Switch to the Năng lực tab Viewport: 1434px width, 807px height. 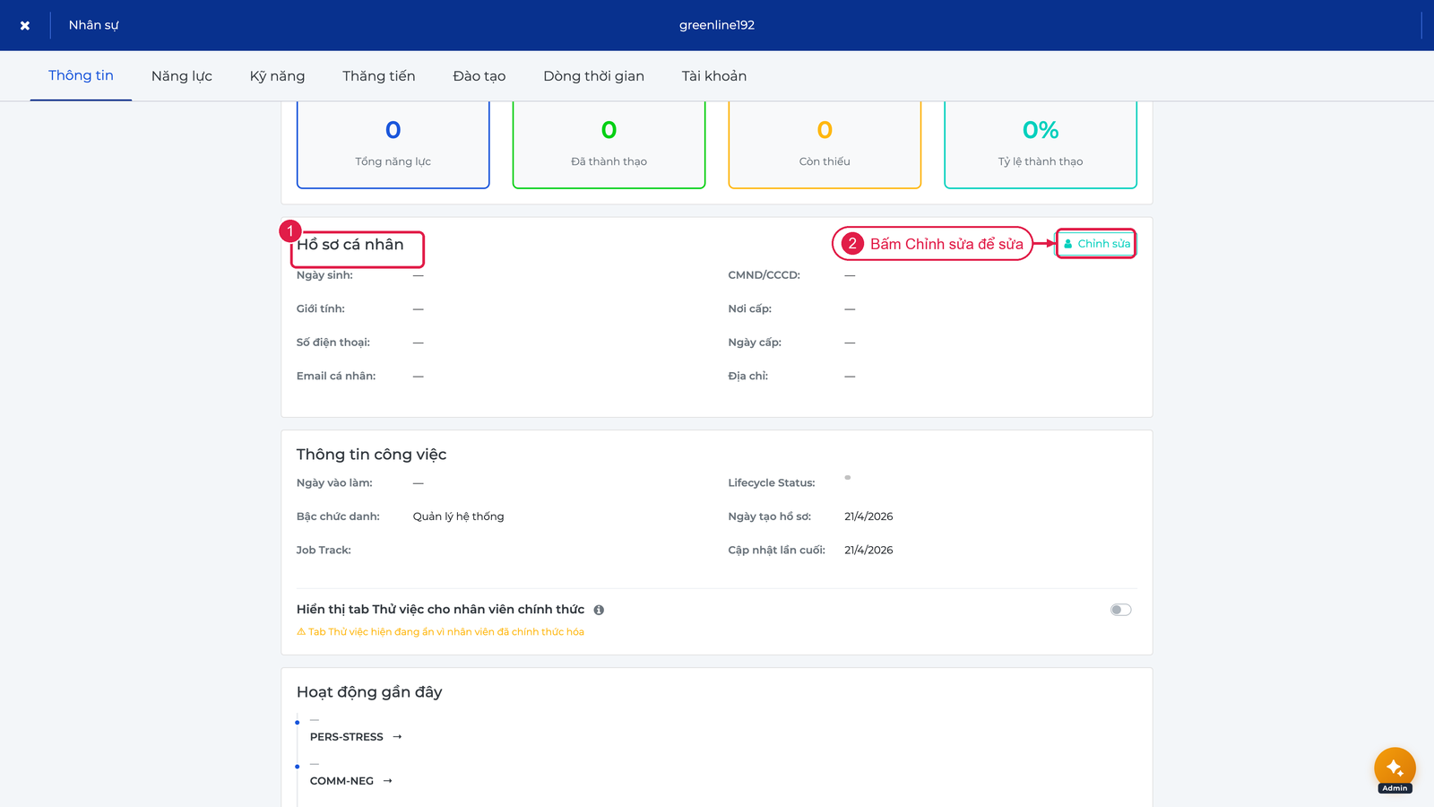[182, 76]
